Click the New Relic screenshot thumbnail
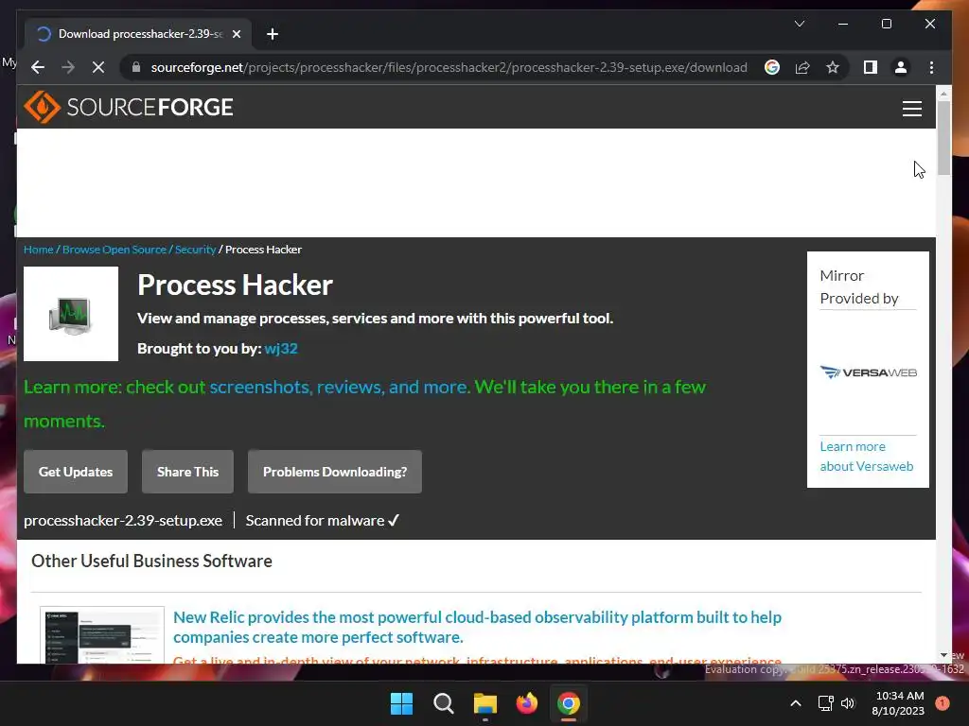The image size is (969, 726). [x=102, y=635]
